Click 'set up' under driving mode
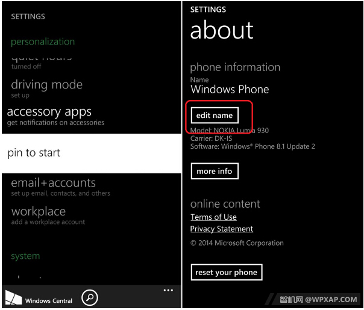364x310 pixels. point(20,95)
